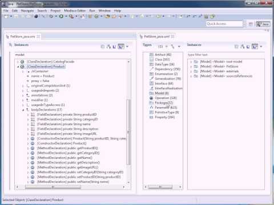The height and width of the screenshot is (205, 274).
Task: Select the public getDescription() method row
Action: (x=68, y=163)
